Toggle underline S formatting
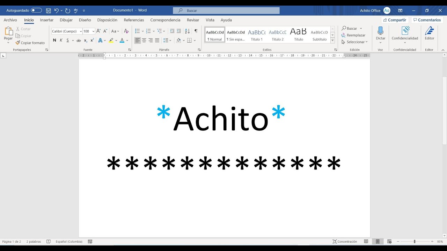Viewport: 447px width, 251px height. click(x=68, y=40)
